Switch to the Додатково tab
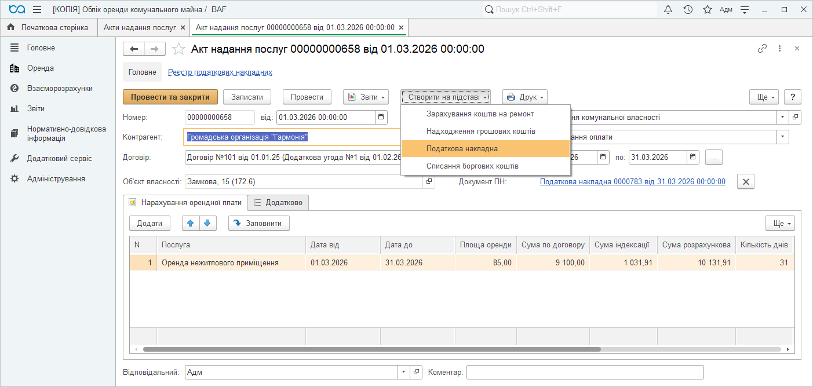Image resolution: width=813 pixels, height=387 pixels. (x=280, y=202)
